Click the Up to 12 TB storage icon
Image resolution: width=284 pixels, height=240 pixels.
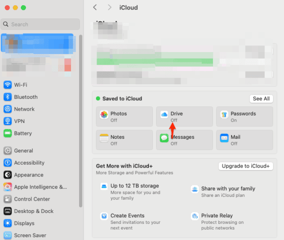tap(103, 187)
